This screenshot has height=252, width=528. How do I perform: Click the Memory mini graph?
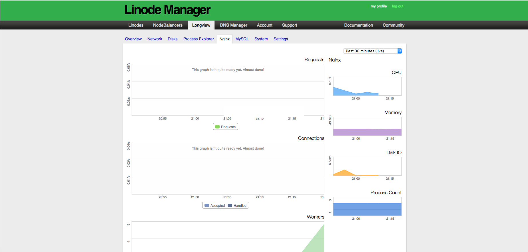pos(367,126)
